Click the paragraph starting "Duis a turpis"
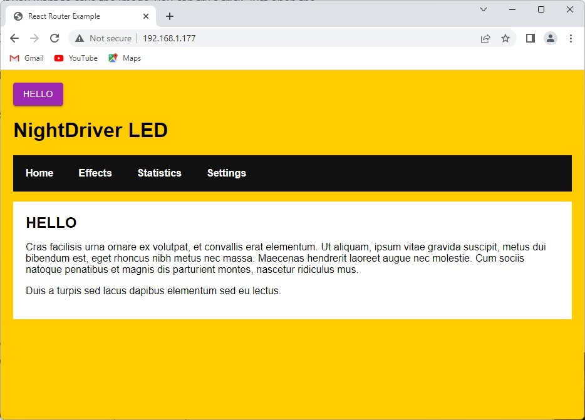The width and height of the screenshot is (585, 420). click(x=153, y=290)
